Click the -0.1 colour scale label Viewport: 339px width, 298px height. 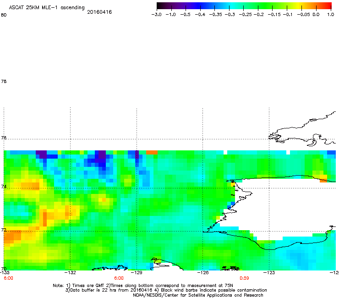click(287, 15)
